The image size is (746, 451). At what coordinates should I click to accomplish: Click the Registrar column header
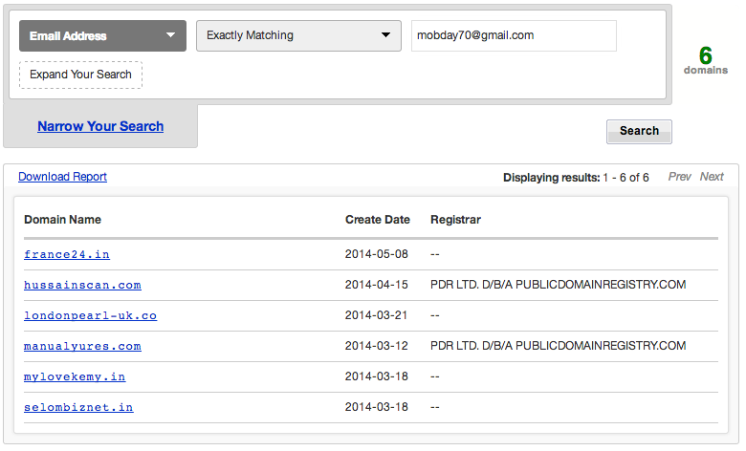[x=455, y=220]
